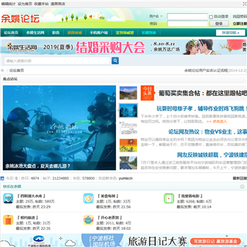Go to 论坛首页 in navigation bar
Screen dimensions: 247x247
coord(11,32)
